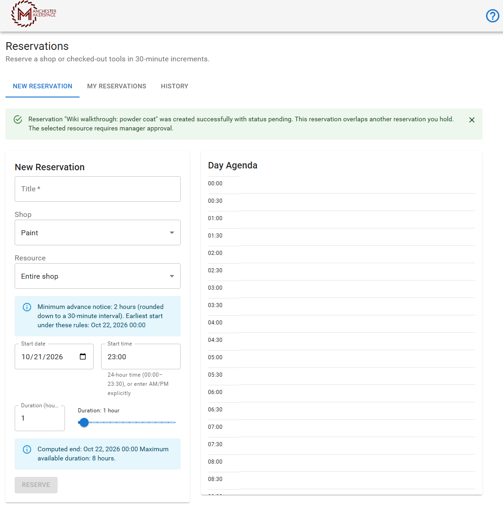
Task: Open the History tab
Action: coord(175,86)
